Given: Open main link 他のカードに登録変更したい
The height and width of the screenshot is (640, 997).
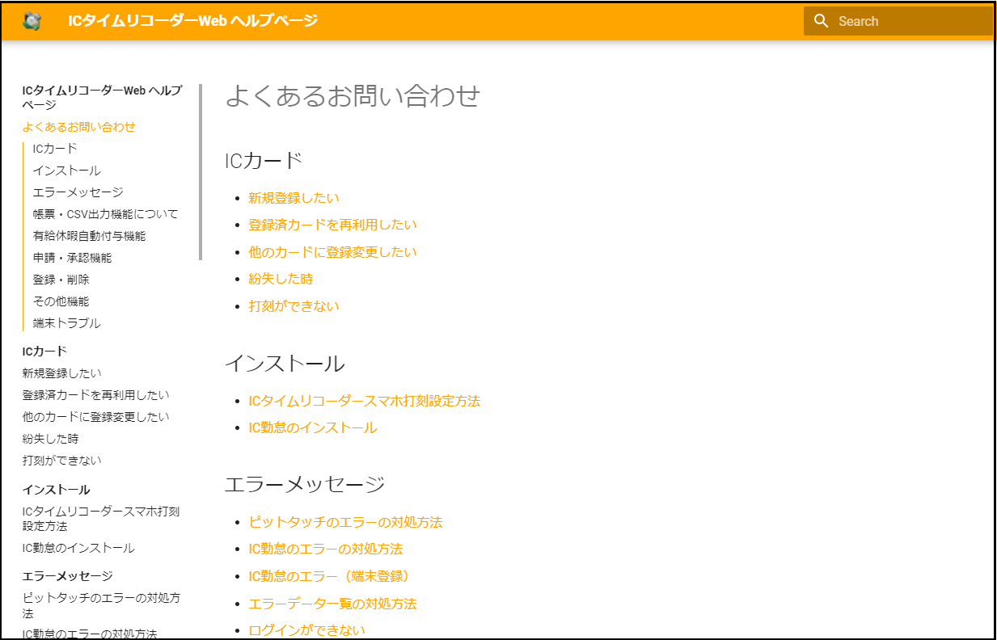Looking at the screenshot, I should 333,252.
